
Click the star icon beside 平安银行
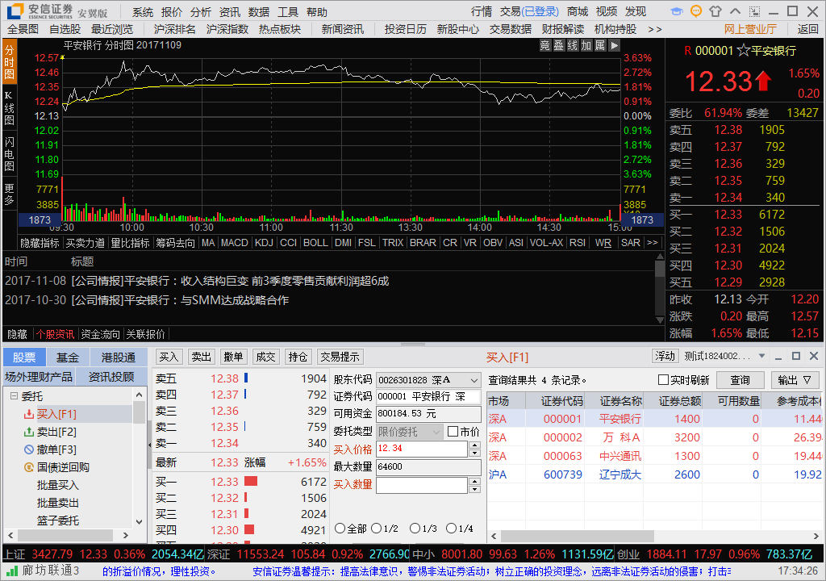[743, 51]
